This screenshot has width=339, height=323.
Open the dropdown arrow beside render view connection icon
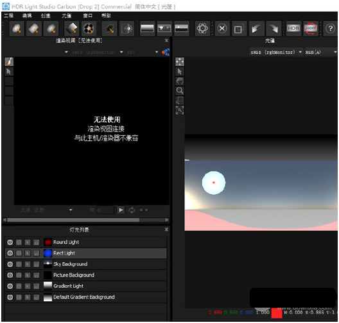[x=157, y=52]
